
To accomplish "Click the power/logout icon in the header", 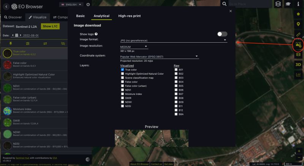I will 88,5.
